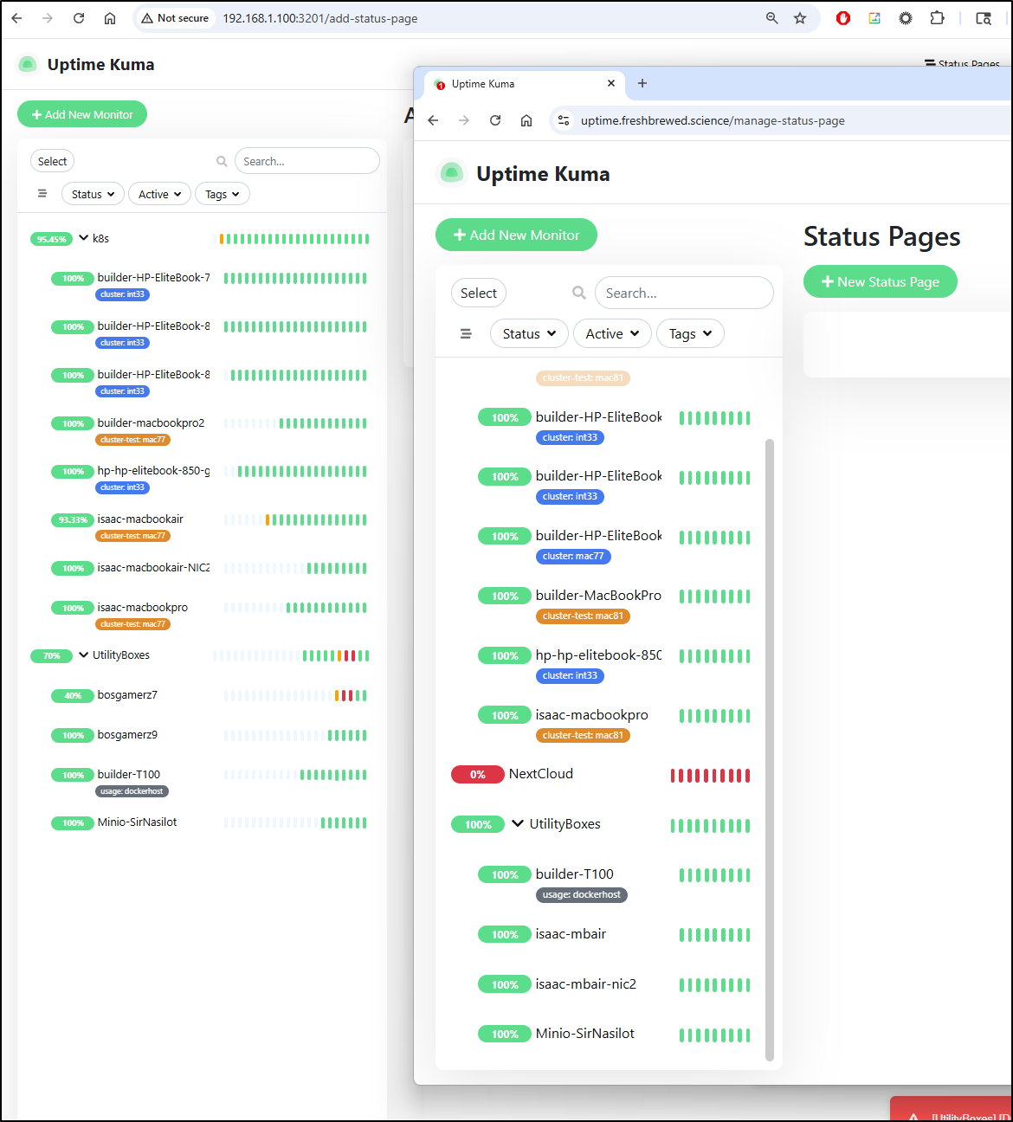Open the Active filter dropdown in front window
Image resolution: width=1013 pixels, height=1122 pixels.
(x=612, y=333)
